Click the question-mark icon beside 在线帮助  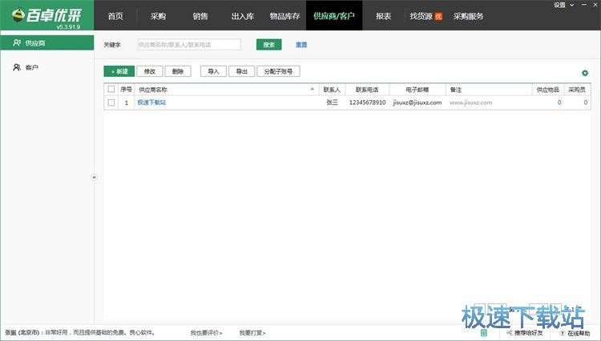point(563,333)
